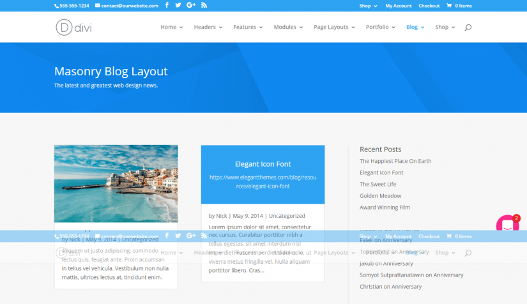Open the shopping cart 0 Items
The image size is (527, 304).
point(459,6)
